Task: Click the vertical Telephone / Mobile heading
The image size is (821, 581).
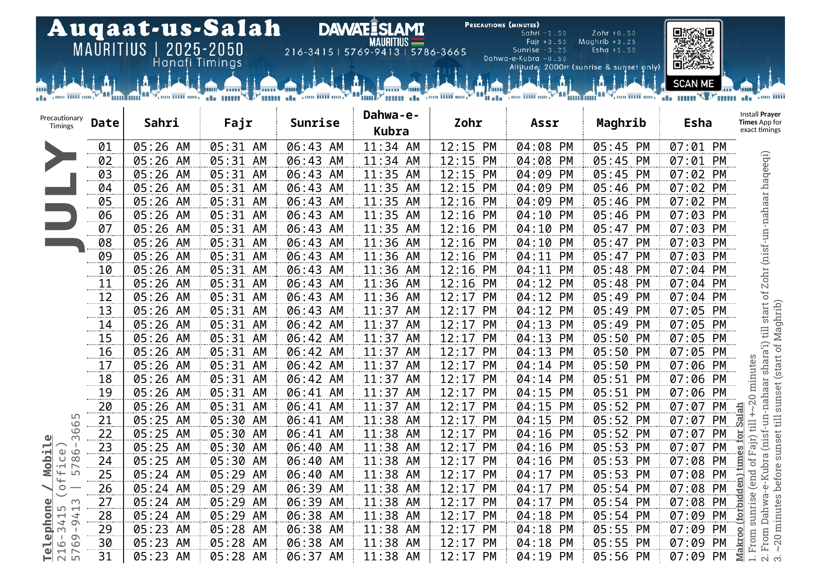Action: point(47,498)
